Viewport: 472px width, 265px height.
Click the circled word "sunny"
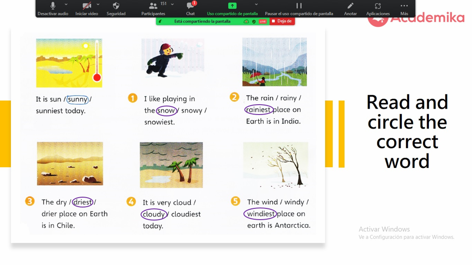pyautogui.click(x=77, y=99)
